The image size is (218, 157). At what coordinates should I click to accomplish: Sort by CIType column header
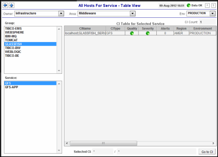[x=116, y=29]
